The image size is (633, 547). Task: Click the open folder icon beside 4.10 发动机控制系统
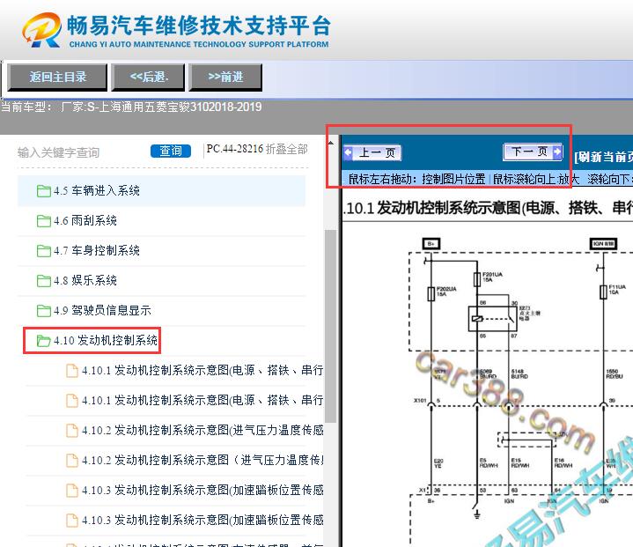[x=44, y=341]
